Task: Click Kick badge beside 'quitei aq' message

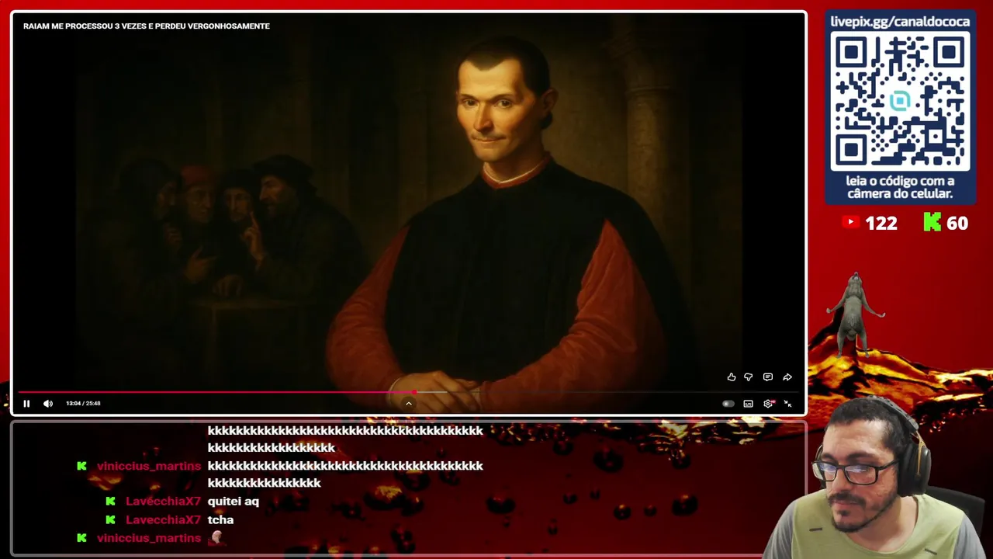Action: [110, 502]
